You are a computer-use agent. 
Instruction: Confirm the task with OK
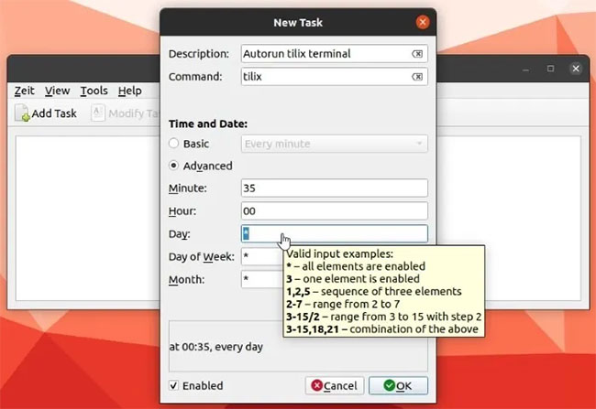tap(398, 385)
